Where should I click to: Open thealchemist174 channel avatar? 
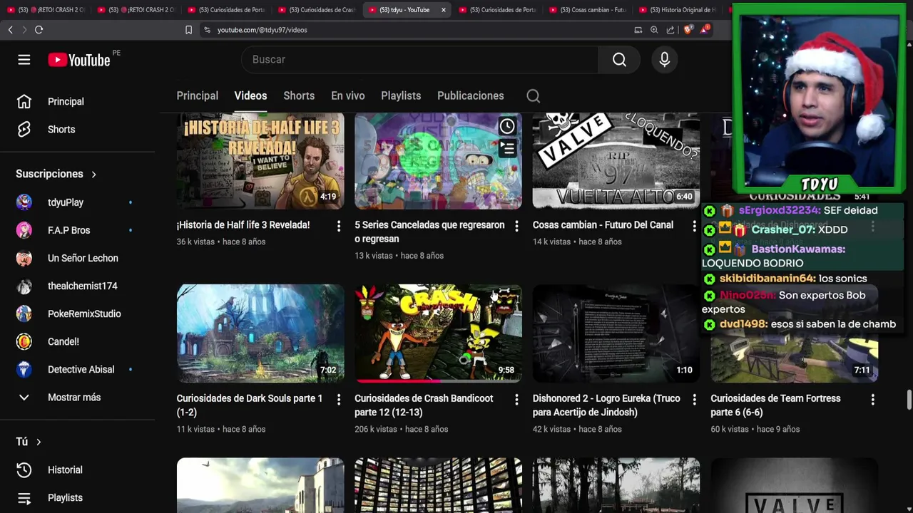(24, 286)
